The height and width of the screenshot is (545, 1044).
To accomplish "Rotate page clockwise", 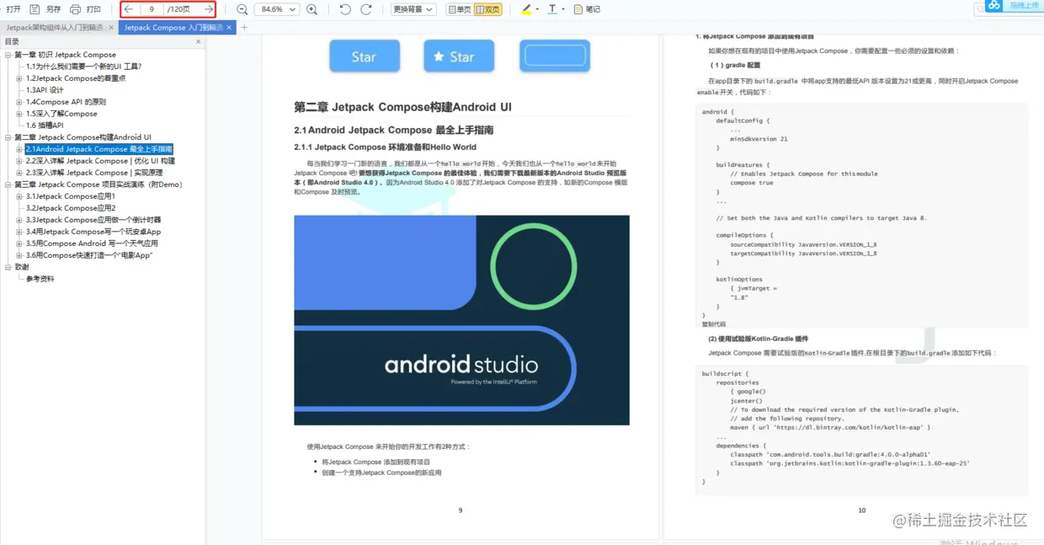I will pyautogui.click(x=365, y=9).
